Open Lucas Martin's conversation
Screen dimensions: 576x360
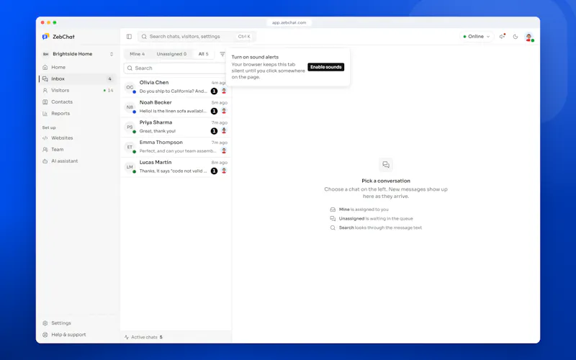176,167
